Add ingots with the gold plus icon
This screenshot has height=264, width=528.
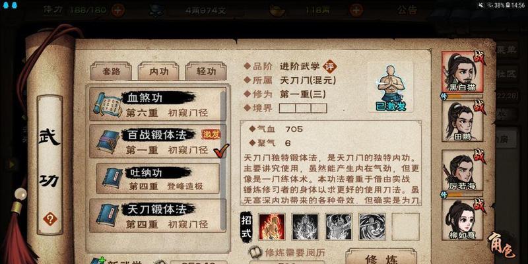[x=356, y=10]
